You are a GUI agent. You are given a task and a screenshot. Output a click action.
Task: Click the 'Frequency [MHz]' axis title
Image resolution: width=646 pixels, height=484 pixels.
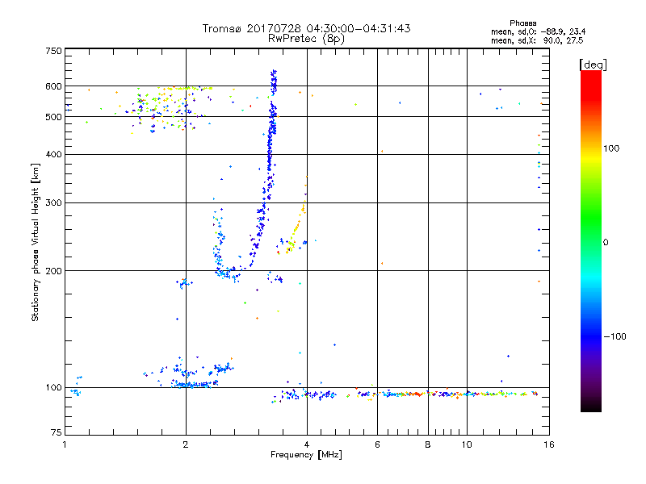306,455
